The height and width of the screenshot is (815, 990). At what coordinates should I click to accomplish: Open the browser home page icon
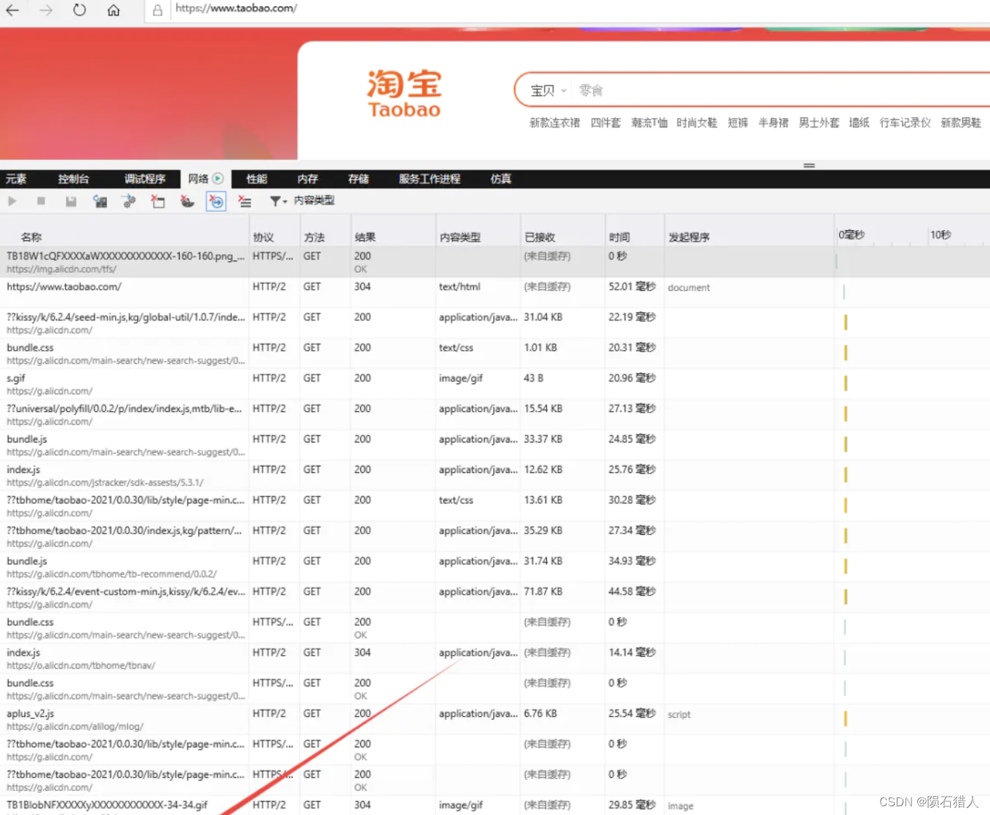pos(114,10)
